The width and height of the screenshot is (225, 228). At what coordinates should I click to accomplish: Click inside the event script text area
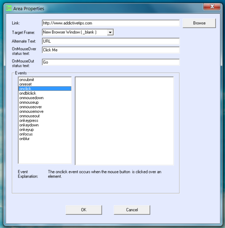(124, 121)
